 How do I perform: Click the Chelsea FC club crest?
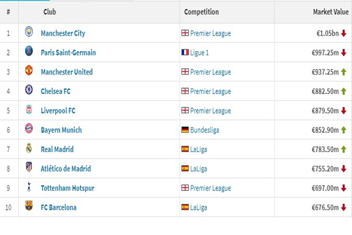coord(29,91)
